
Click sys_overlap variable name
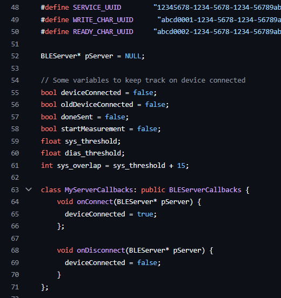(x=79, y=166)
